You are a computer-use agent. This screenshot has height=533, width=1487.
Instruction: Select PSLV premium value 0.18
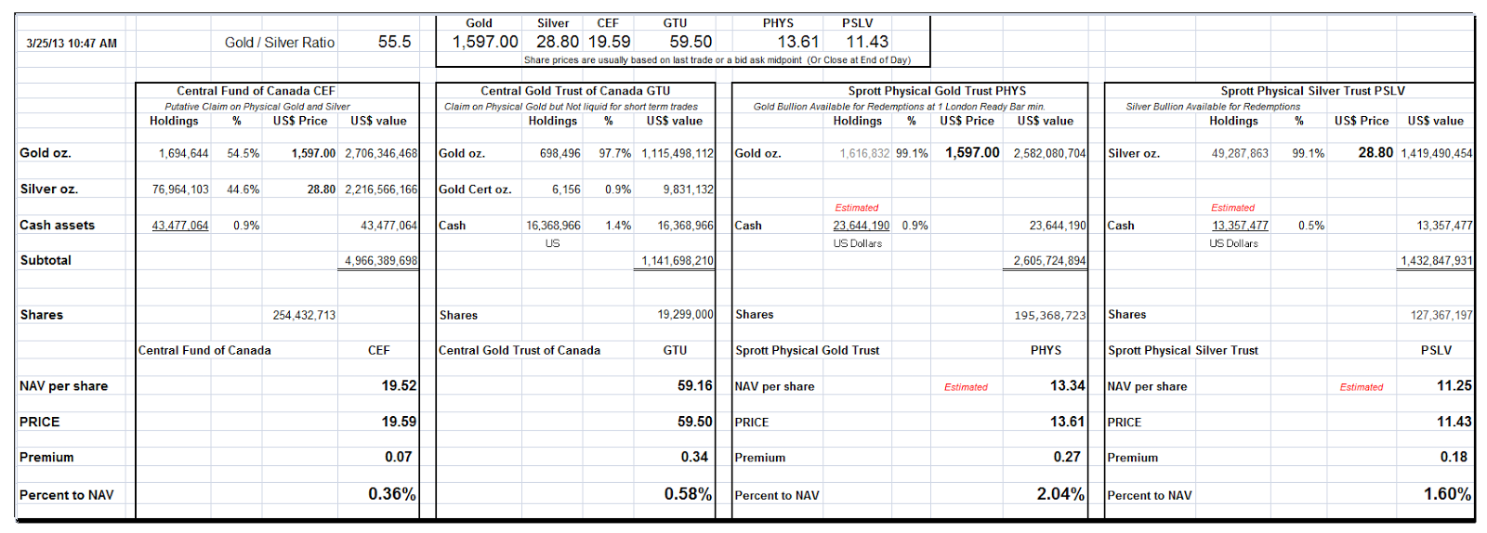1454,457
